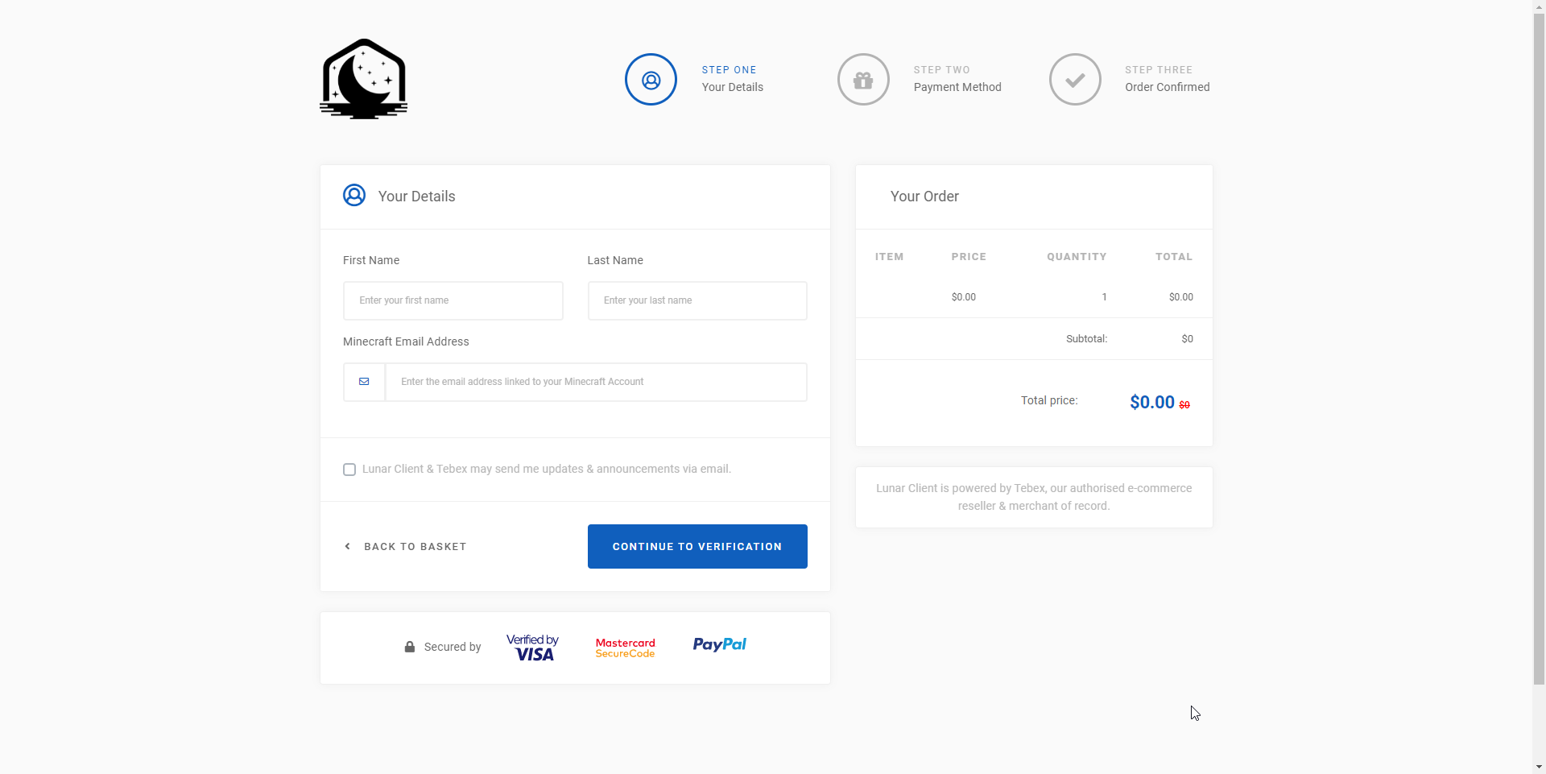Click the Step Two gift icon
The height and width of the screenshot is (774, 1546).
tap(863, 79)
